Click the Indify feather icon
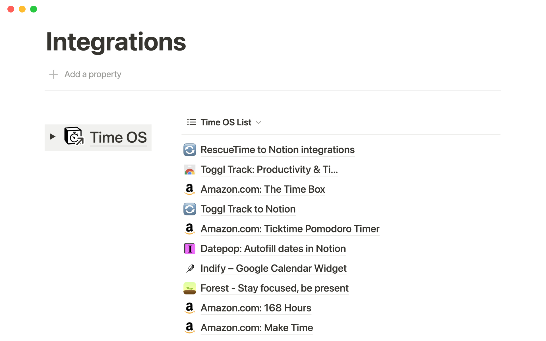Screen dimensions: 546x341 [x=190, y=268]
